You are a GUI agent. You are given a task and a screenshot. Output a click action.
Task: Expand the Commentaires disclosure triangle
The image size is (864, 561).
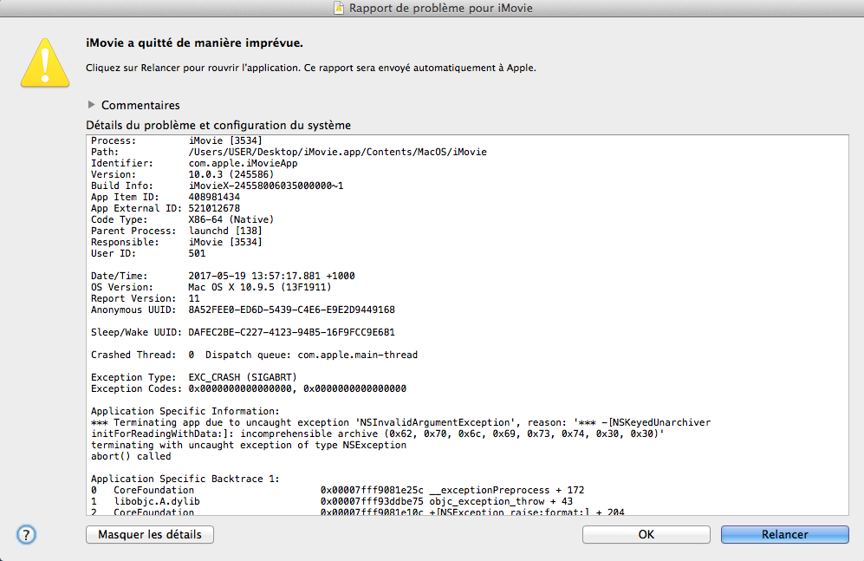(92, 105)
